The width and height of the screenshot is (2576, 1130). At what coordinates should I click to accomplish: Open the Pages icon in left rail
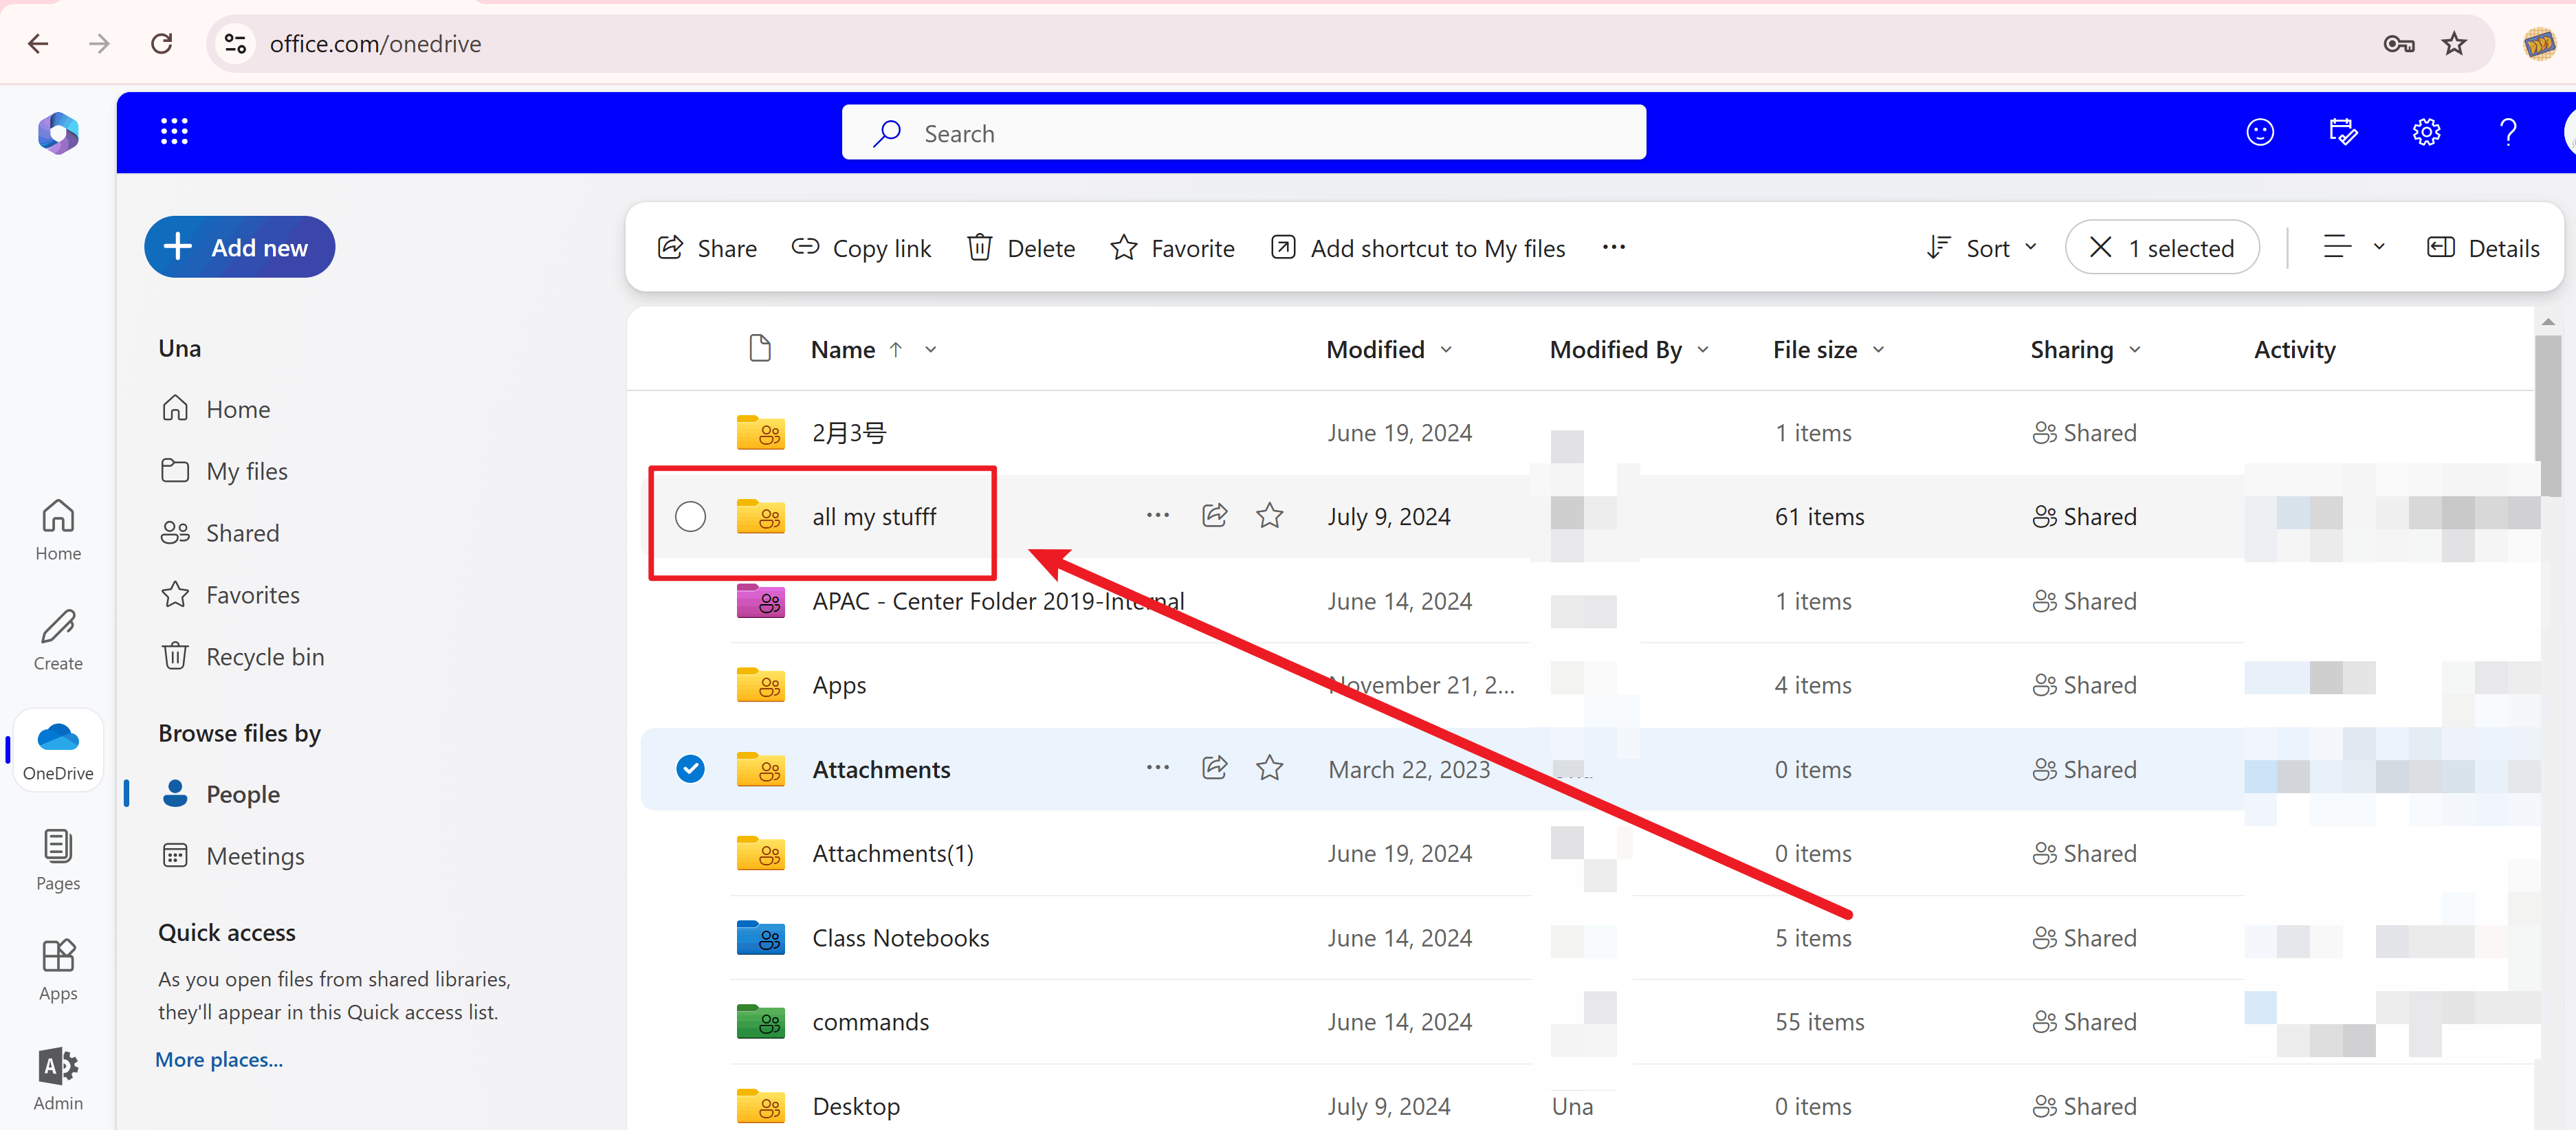[58, 860]
